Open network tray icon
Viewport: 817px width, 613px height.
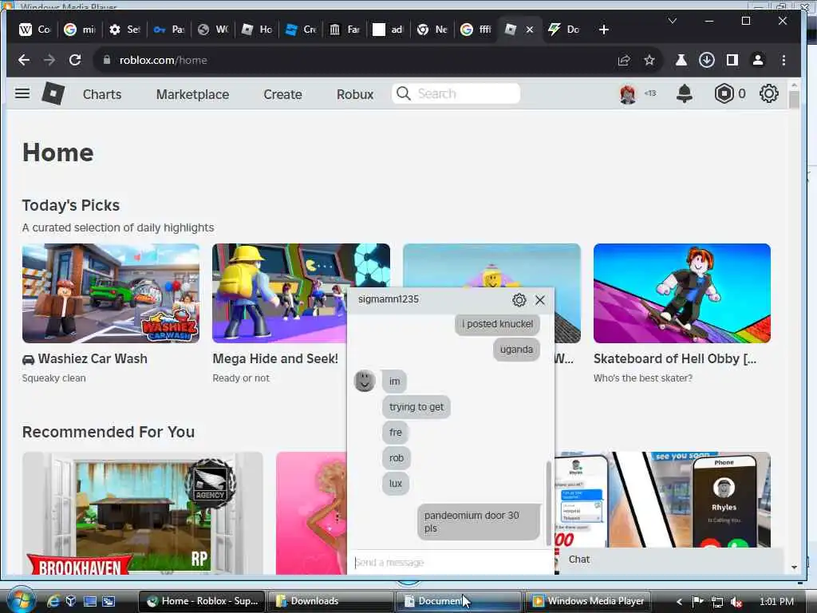click(x=717, y=602)
